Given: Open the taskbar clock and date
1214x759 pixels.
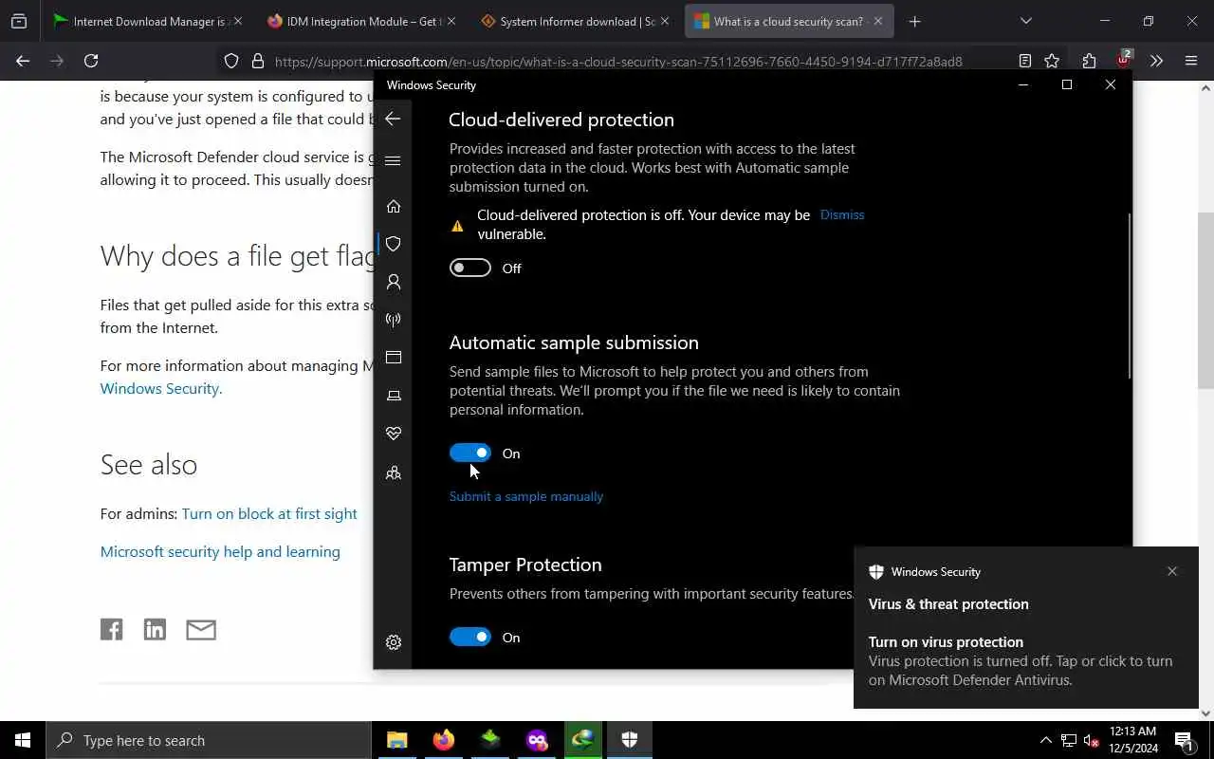Looking at the screenshot, I should tap(1132, 740).
